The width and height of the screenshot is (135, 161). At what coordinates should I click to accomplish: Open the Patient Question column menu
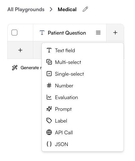(x=98, y=33)
